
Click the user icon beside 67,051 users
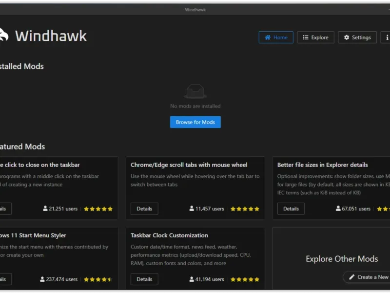click(x=338, y=209)
